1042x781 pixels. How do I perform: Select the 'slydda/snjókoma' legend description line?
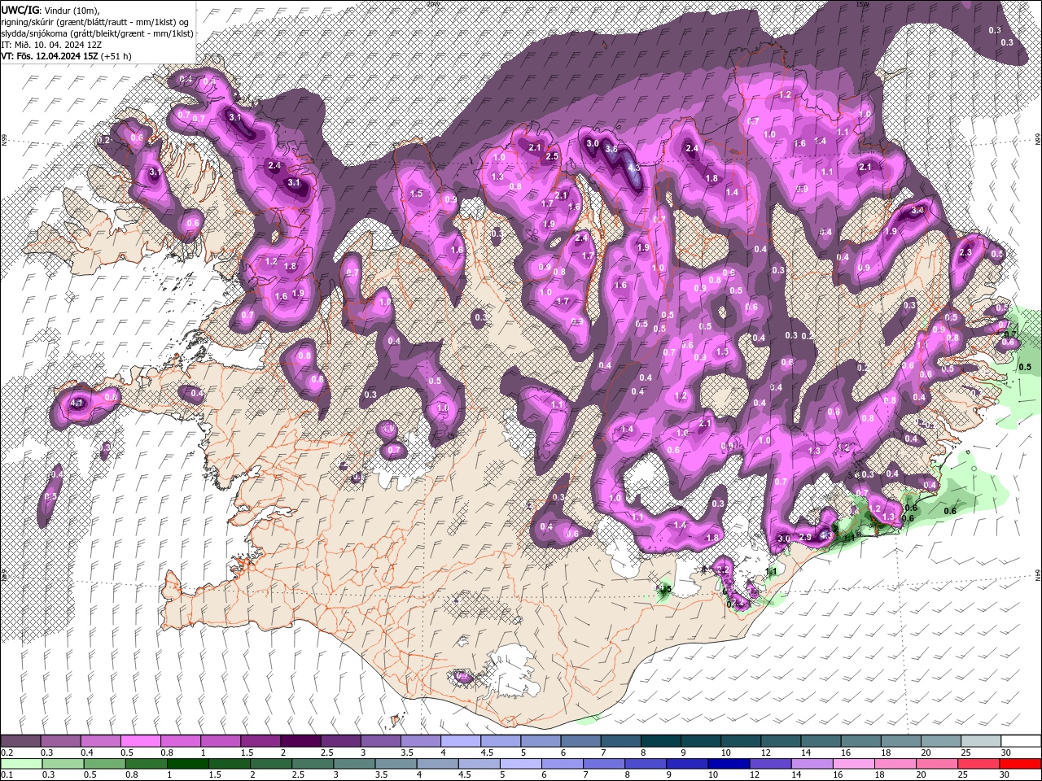point(97,33)
